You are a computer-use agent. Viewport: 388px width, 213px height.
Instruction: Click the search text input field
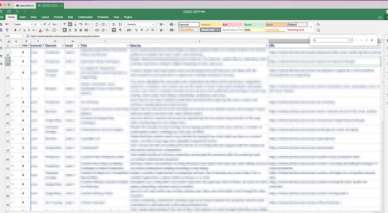coord(333,40)
